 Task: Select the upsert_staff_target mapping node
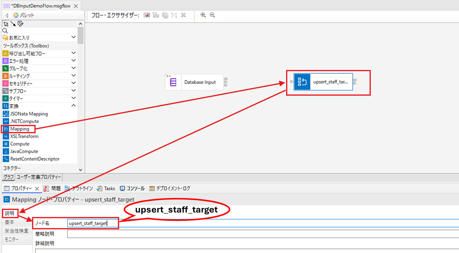[323, 82]
